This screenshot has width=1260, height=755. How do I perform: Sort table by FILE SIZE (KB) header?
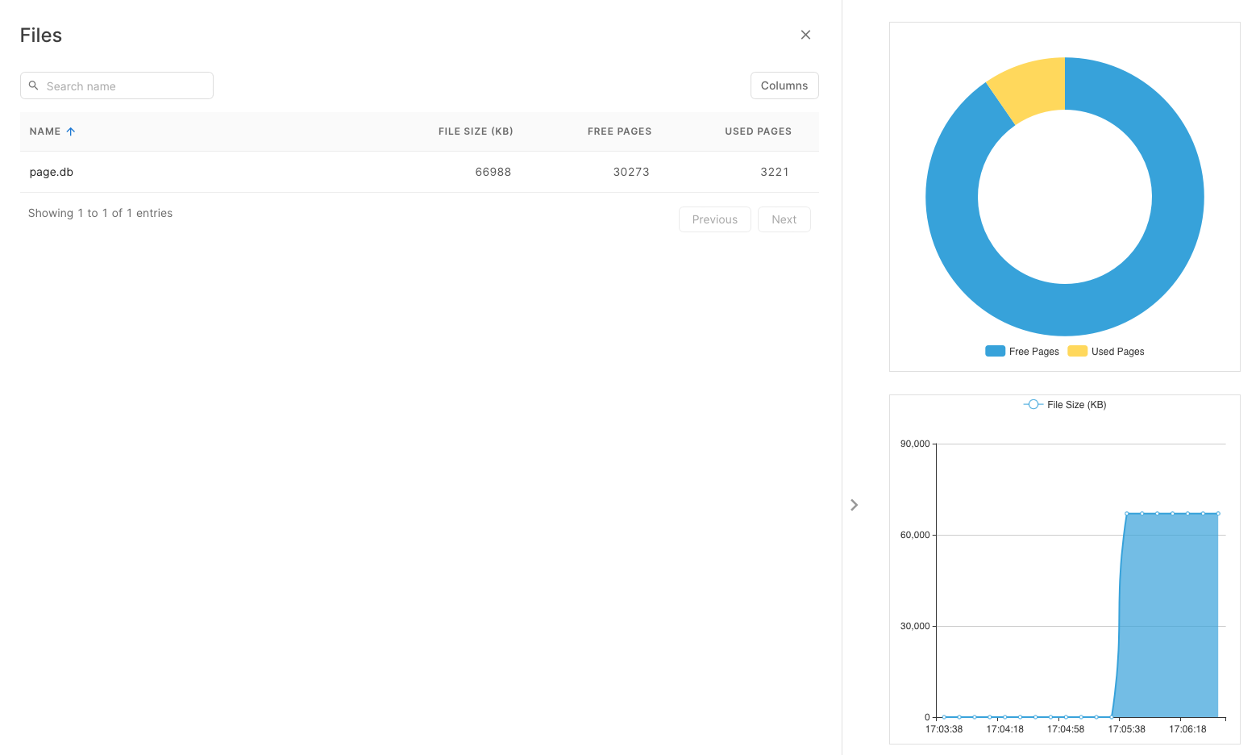pyautogui.click(x=475, y=131)
